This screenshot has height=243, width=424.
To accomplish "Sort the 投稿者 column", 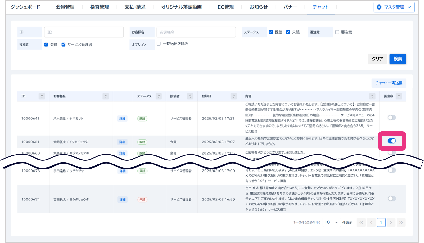I will (x=190, y=96).
